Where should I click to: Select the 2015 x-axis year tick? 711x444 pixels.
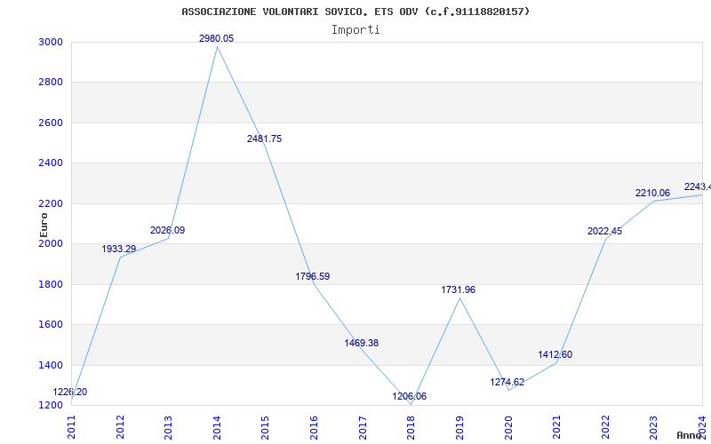(x=266, y=428)
